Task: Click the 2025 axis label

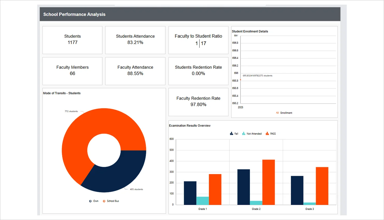Action: tap(240, 107)
